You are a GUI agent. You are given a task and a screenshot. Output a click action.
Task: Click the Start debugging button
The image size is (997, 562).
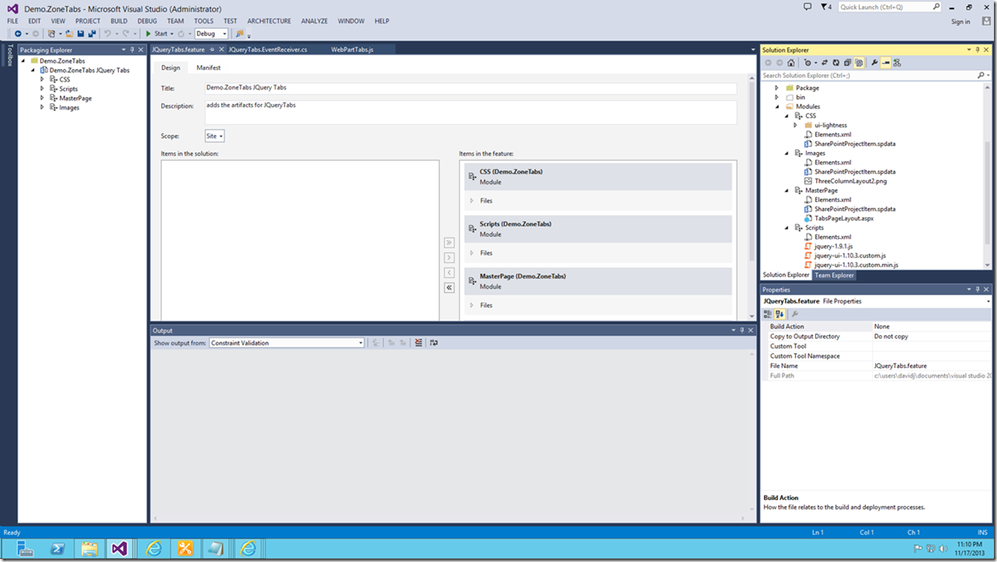(157, 33)
